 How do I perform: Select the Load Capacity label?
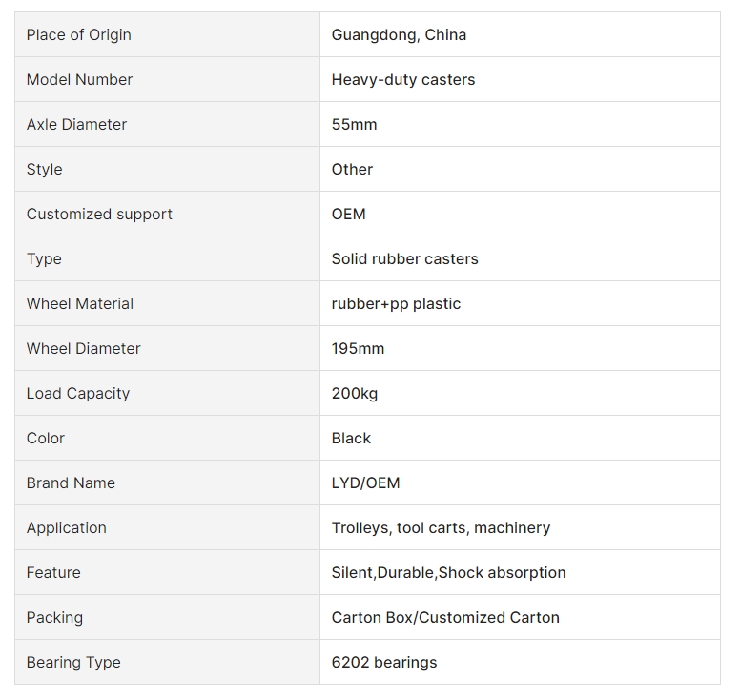click(x=78, y=394)
